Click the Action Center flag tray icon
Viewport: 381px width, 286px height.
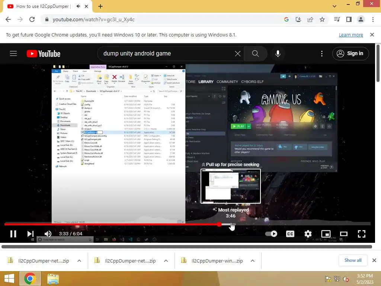(x=328, y=279)
